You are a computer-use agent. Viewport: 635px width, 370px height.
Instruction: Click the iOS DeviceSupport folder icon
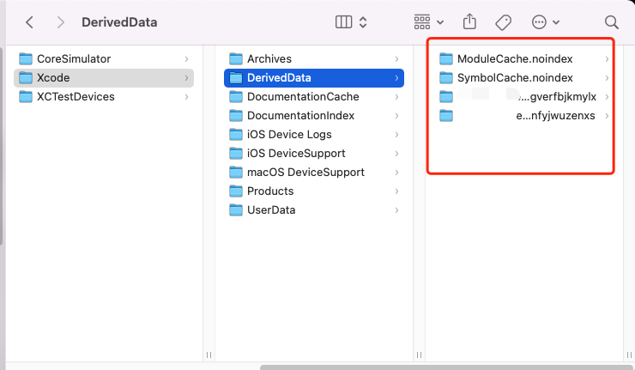pyautogui.click(x=236, y=153)
